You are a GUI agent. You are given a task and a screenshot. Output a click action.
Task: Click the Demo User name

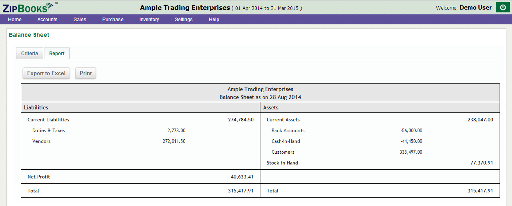[476, 8]
